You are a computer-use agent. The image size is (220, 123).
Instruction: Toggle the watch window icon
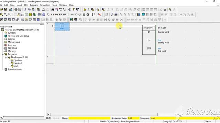[9, 20]
